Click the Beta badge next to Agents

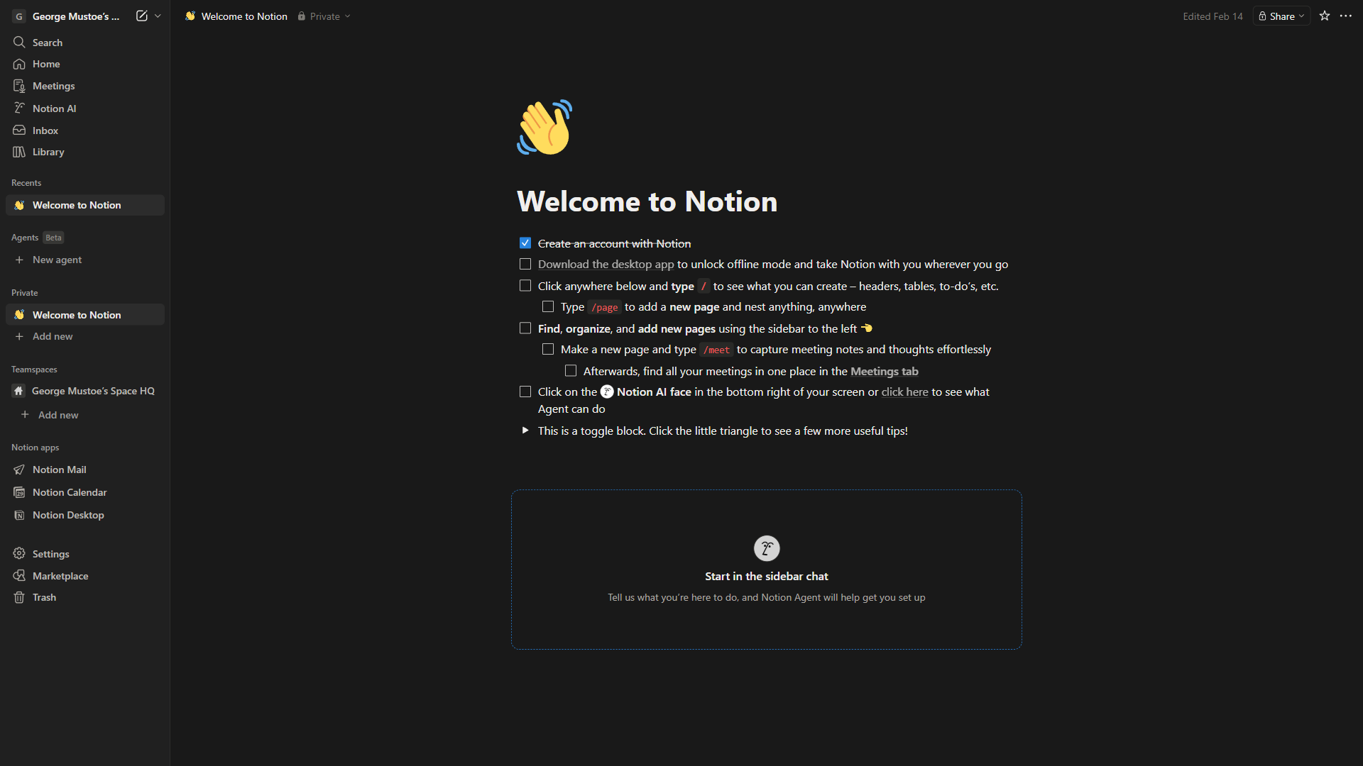(x=53, y=238)
